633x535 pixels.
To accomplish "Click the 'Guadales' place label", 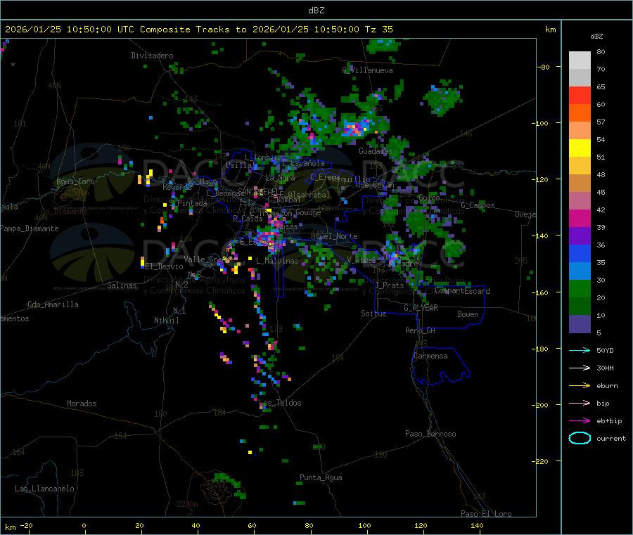I will click(376, 151).
